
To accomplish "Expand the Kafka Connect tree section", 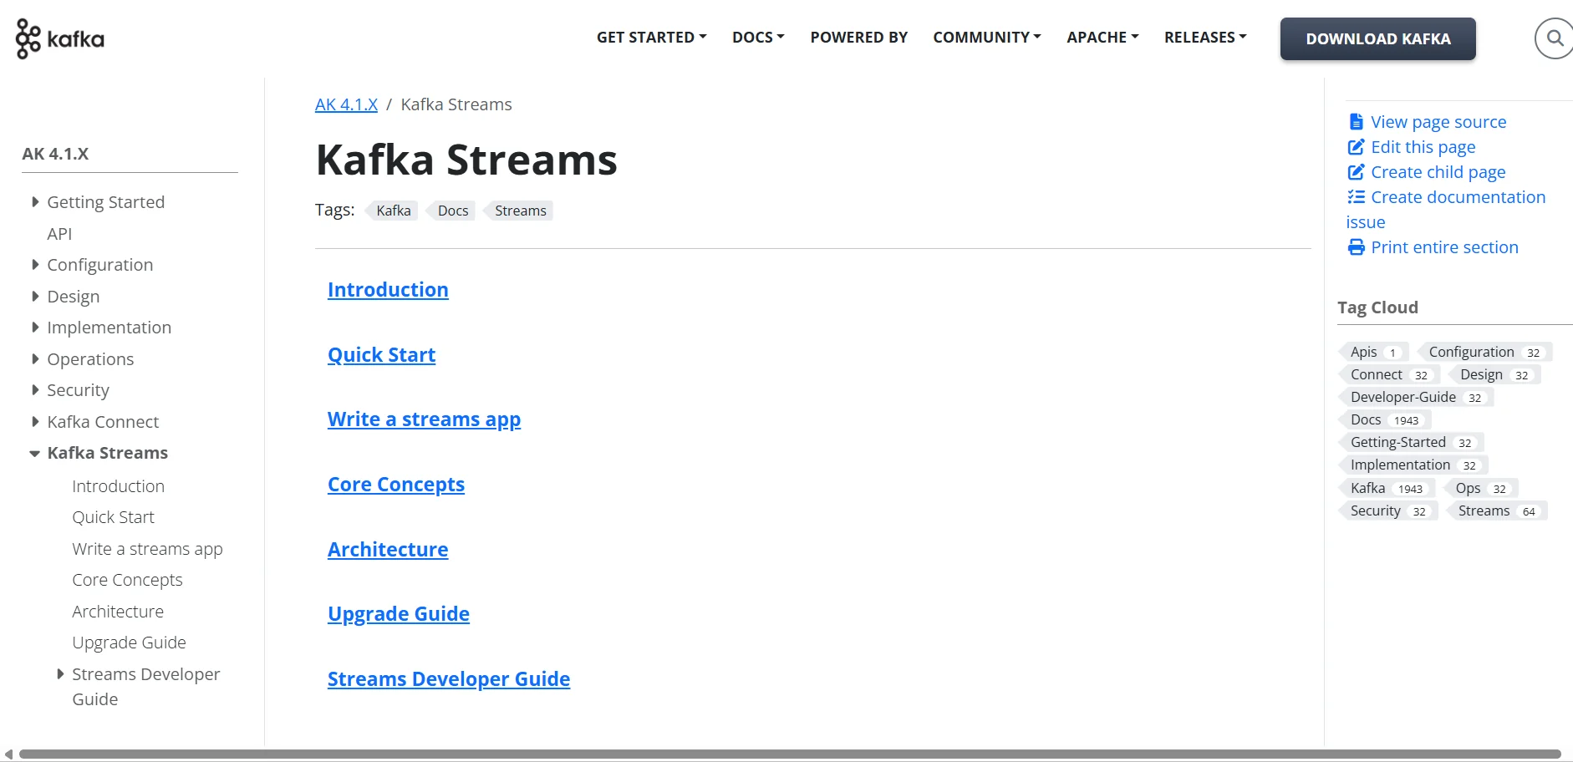I will point(35,421).
